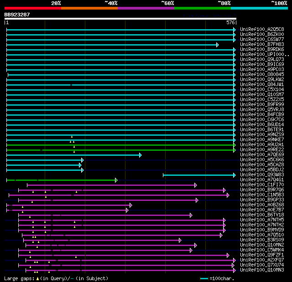Click UniRef100_C5X104 label
This screenshot has width=292, height=282.
point(262,90)
